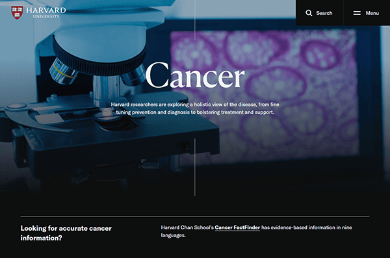Click the Search button label
Image resolution: width=390 pixels, height=258 pixels.
click(324, 13)
